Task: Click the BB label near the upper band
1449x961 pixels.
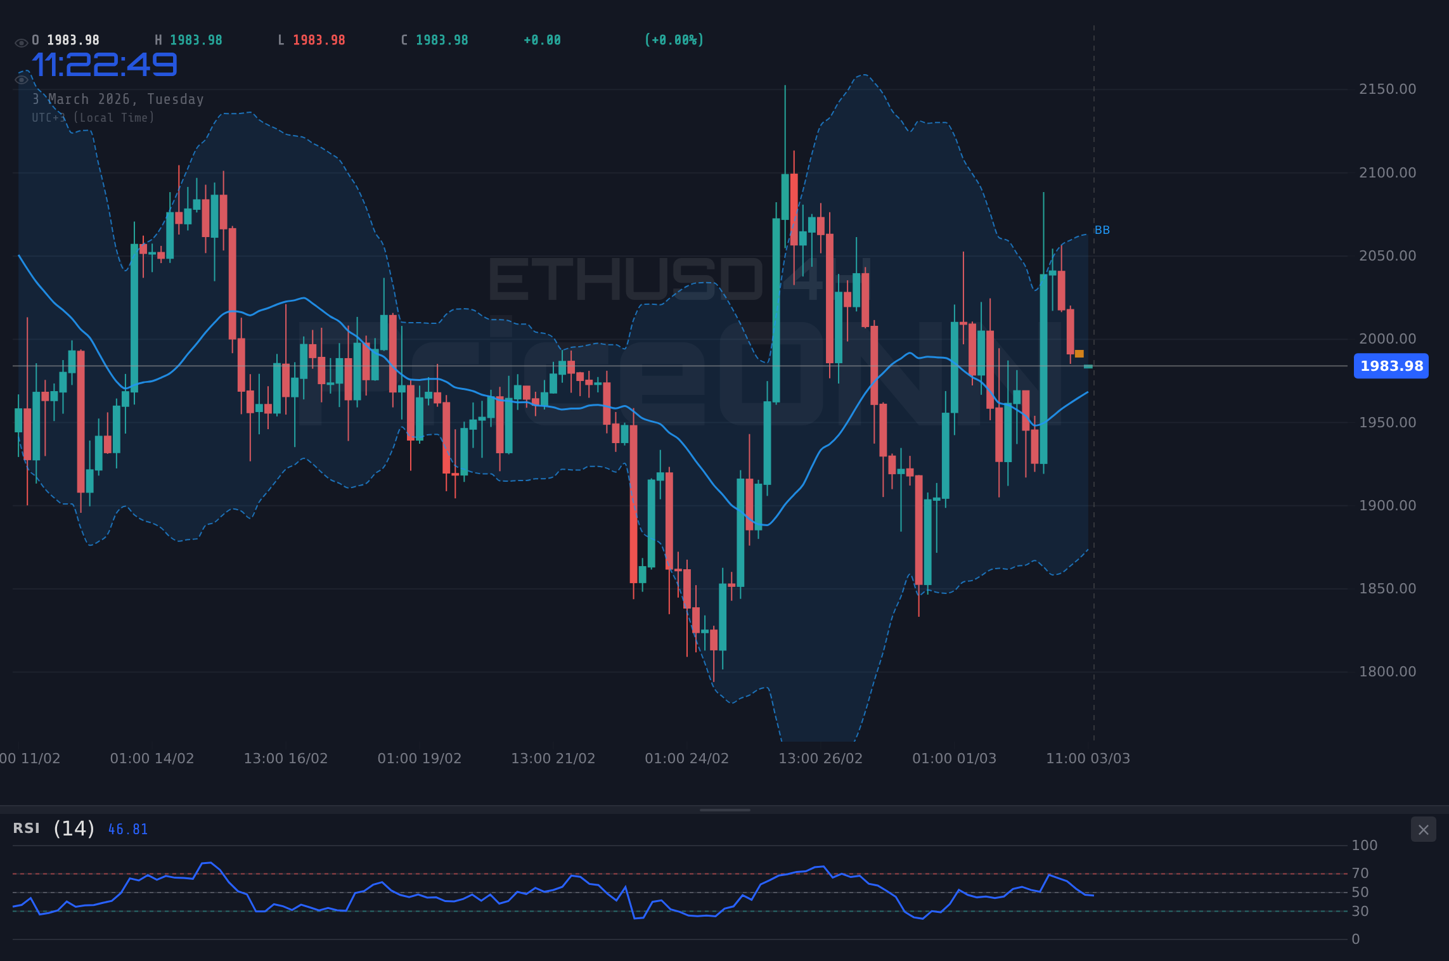Action: [1102, 230]
